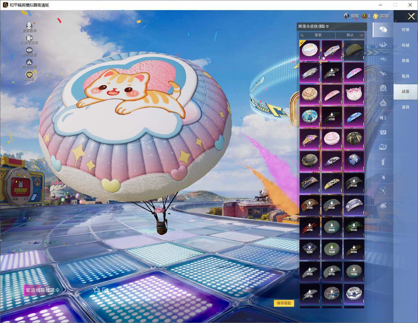
Task: Click the 9096 currency icon
Action: coord(347,16)
